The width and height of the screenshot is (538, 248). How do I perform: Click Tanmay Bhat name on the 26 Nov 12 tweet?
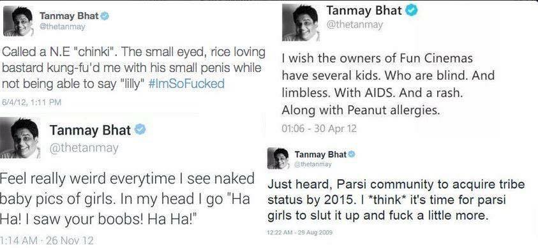tap(90, 130)
